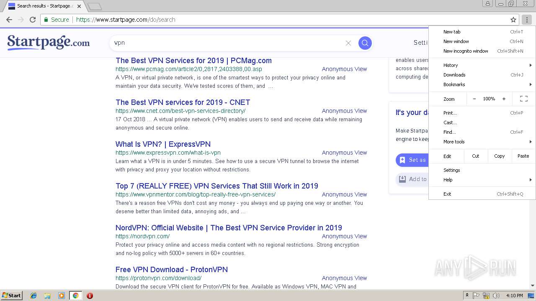Click the browser forward arrow
The width and height of the screenshot is (536, 301).
[x=21, y=20]
